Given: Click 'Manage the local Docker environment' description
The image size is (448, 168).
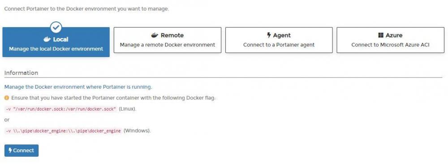Looking at the screenshot, I should (x=56, y=49).
